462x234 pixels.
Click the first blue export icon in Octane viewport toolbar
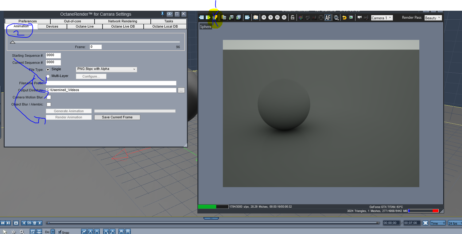tap(201, 17)
